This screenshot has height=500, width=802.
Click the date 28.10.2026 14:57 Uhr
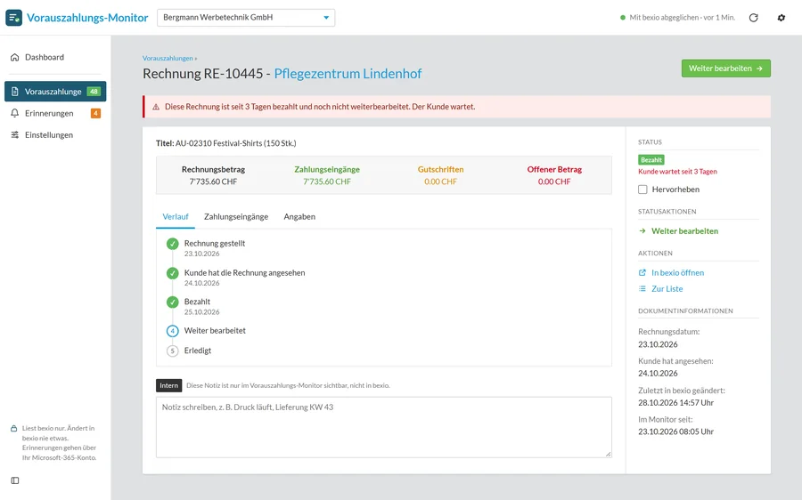point(675,403)
